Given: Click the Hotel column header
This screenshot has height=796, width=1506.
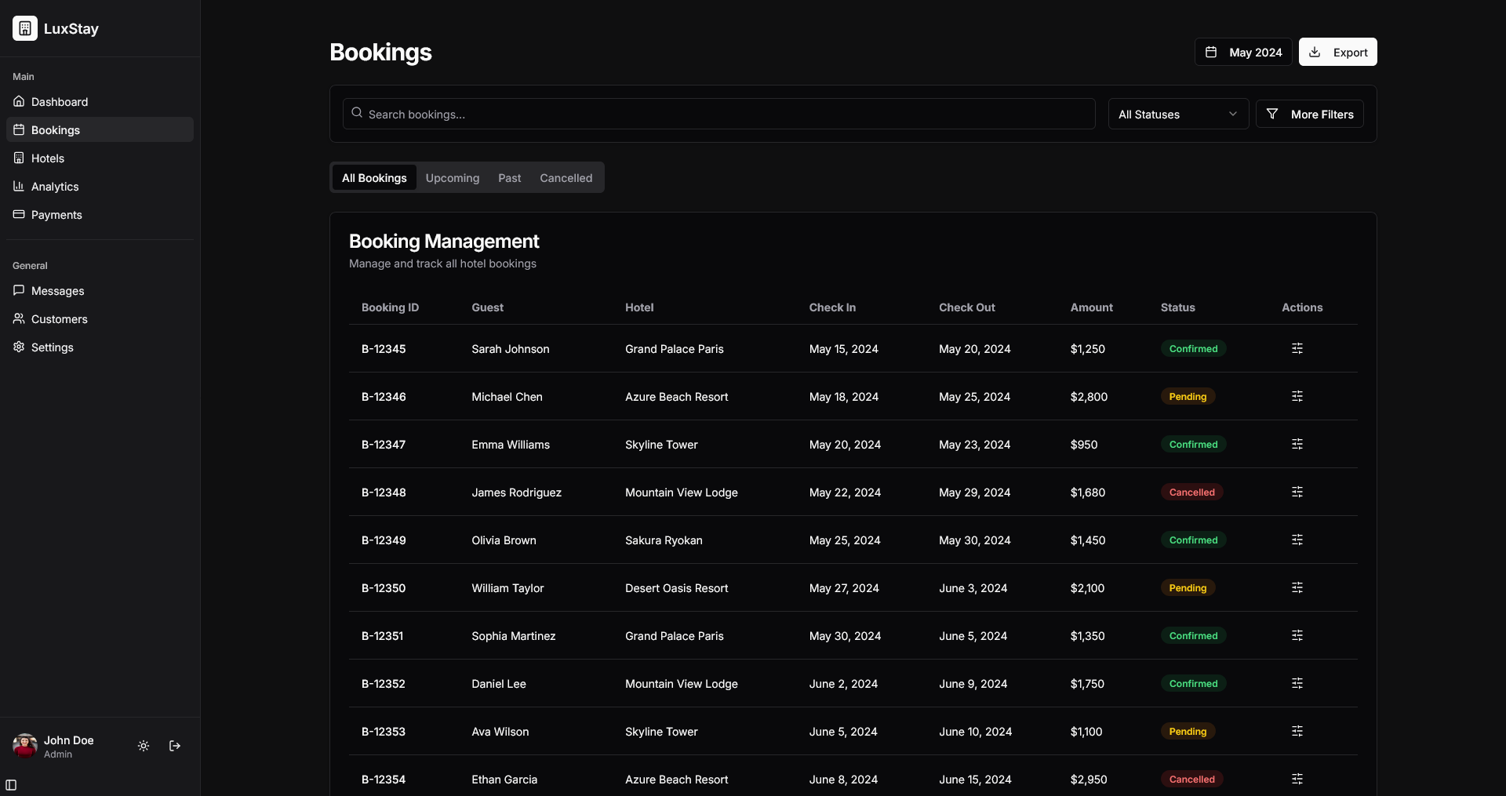Looking at the screenshot, I should pos(639,307).
